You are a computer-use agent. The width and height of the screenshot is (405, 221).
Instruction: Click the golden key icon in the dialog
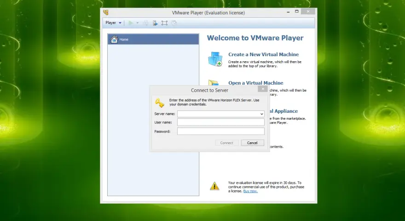160,103
